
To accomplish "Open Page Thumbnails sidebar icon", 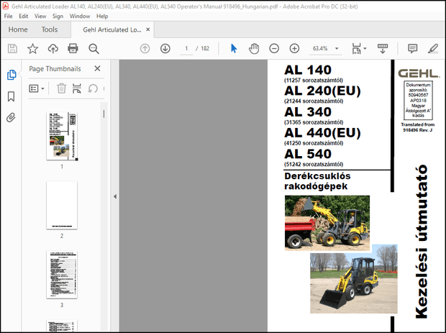I will [x=12, y=75].
